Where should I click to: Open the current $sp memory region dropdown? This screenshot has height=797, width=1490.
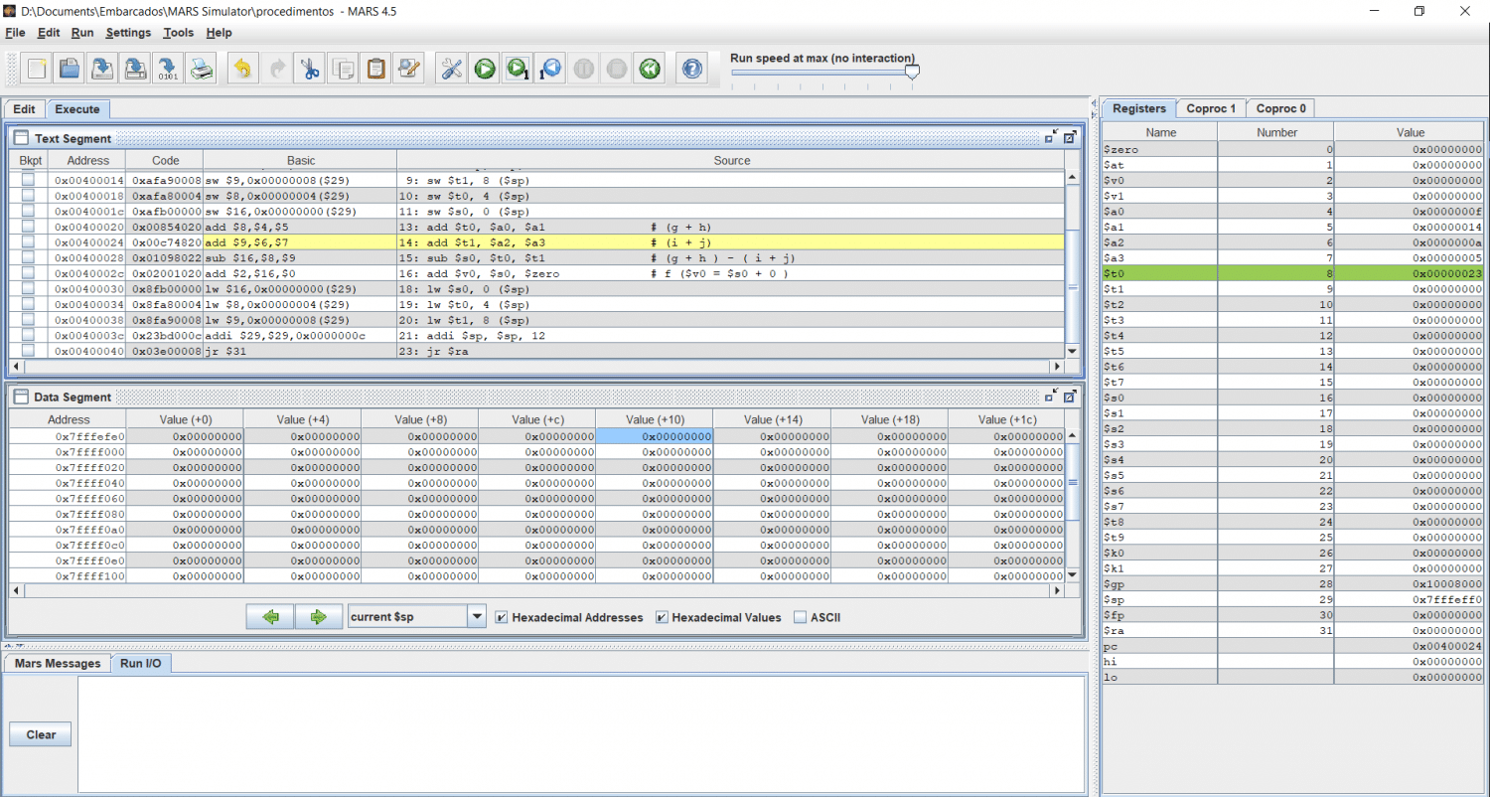click(477, 617)
